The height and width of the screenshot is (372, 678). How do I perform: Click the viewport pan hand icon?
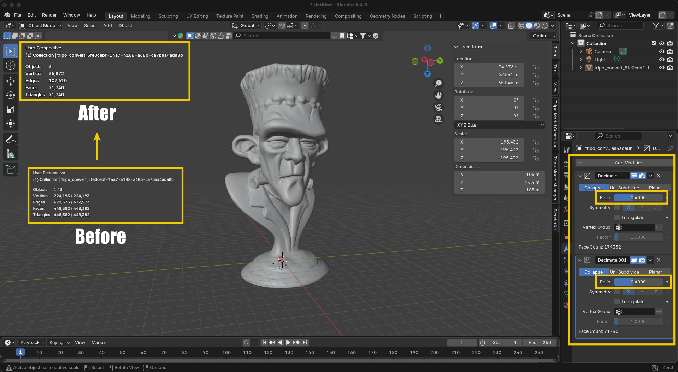[x=438, y=95]
